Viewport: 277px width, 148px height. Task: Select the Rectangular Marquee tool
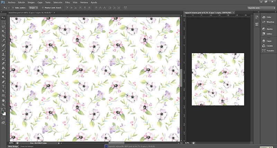[x=3, y=22]
